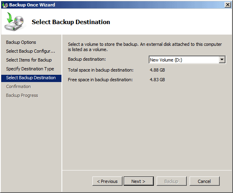Image resolution: width=233 pixels, height=193 pixels.
Task: Jump to Select Items for Backup step
Action: (29, 60)
